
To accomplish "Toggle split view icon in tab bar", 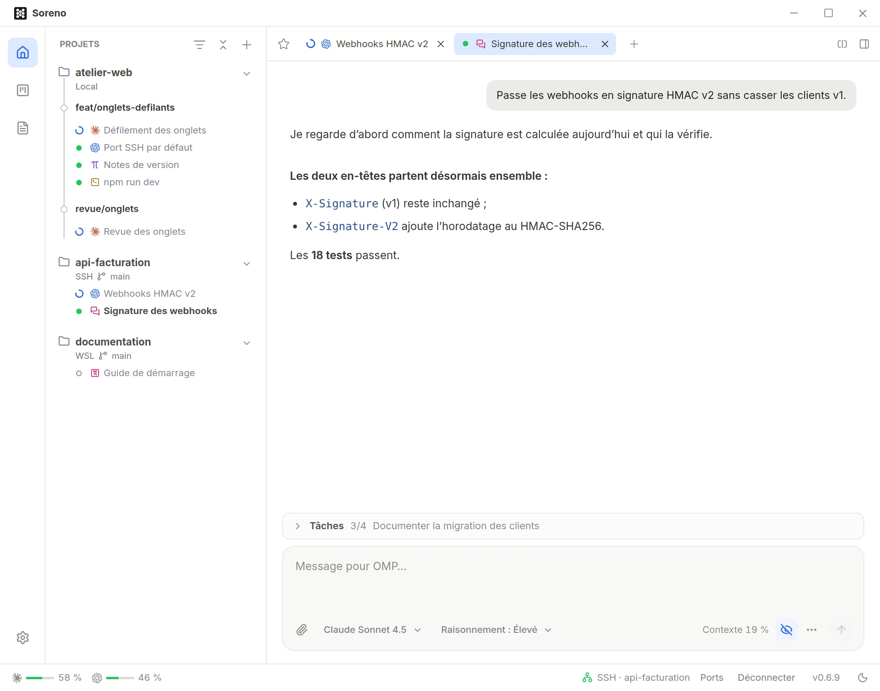I will click(842, 44).
